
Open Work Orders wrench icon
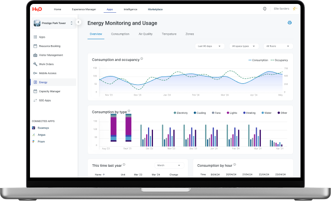pyautogui.click(x=35, y=64)
